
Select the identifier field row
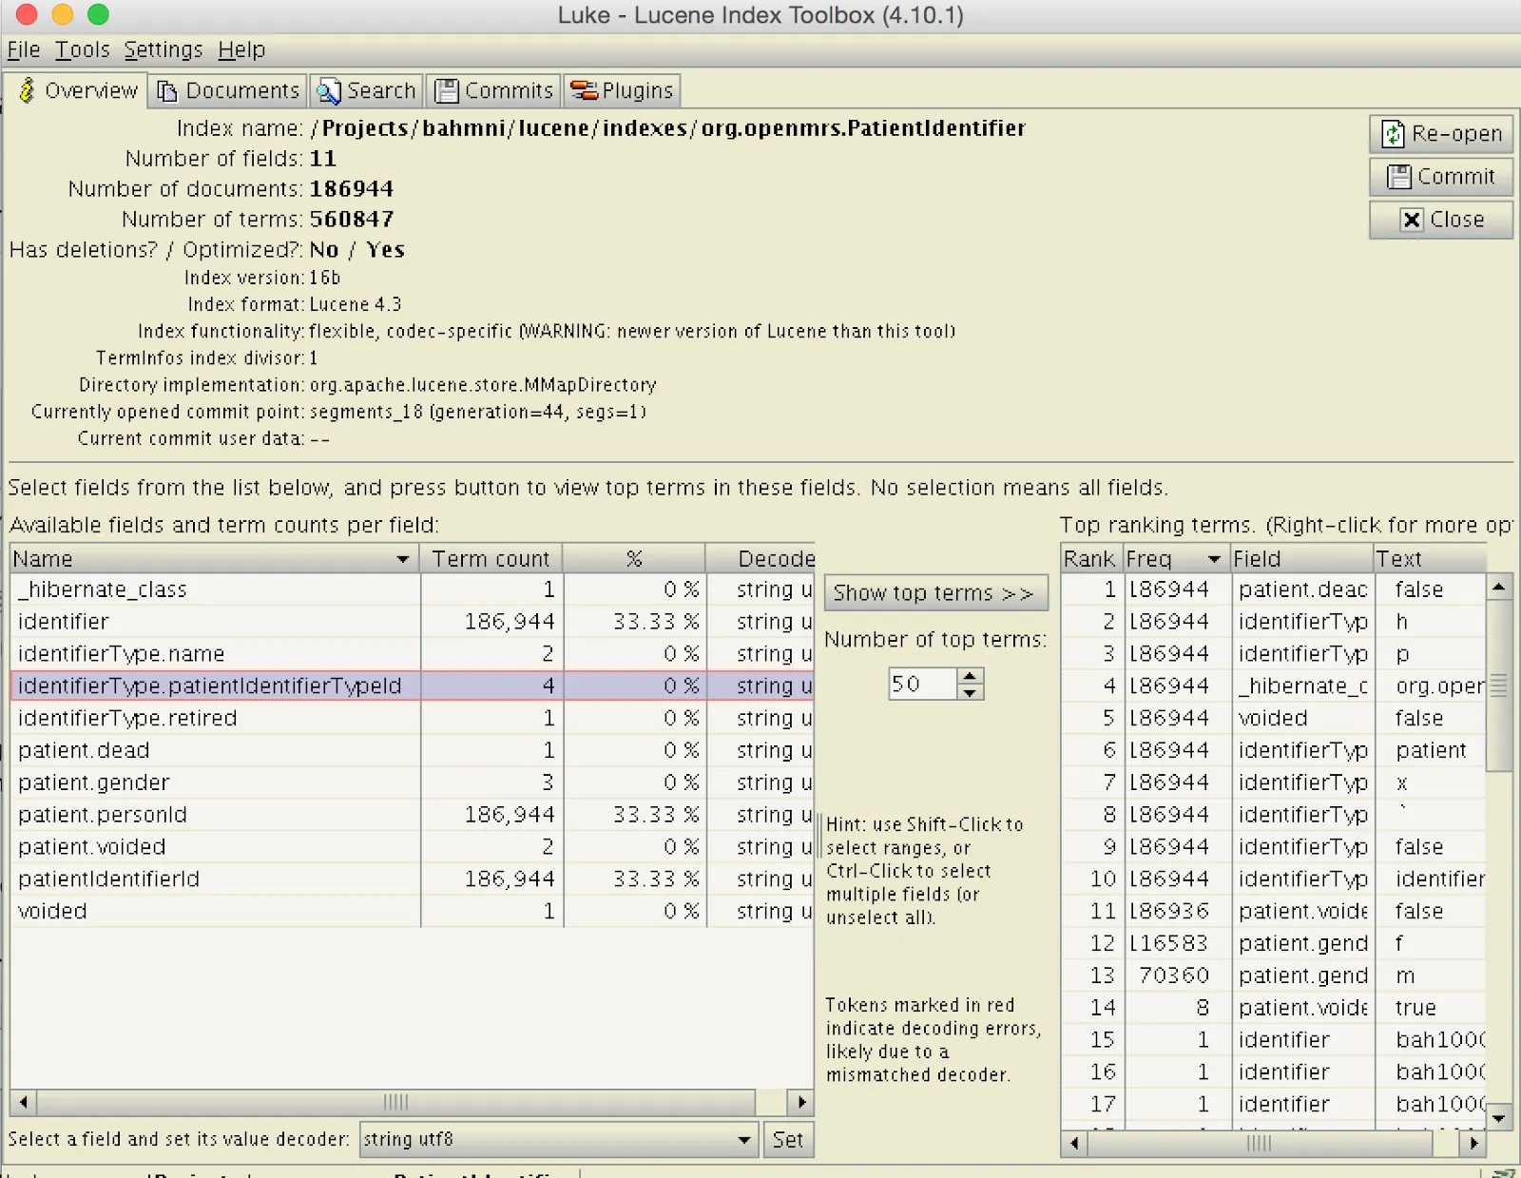pyautogui.click(x=412, y=622)
